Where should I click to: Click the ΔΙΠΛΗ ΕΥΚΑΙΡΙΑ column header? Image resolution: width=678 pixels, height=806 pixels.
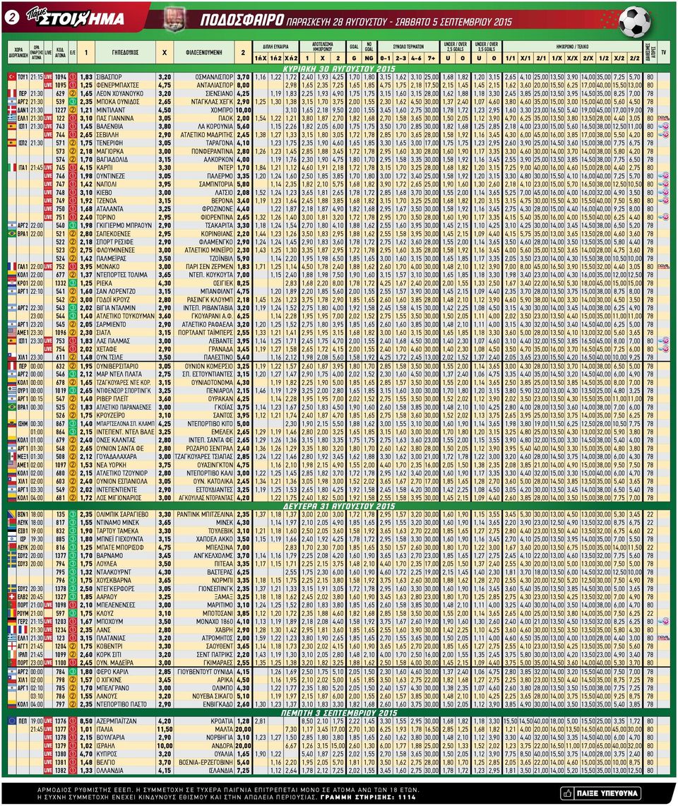(x=275, y=46)
